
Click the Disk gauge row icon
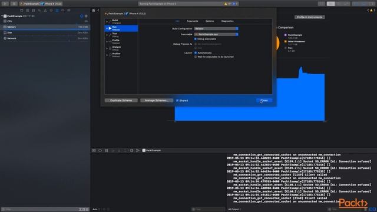point(5,32)
